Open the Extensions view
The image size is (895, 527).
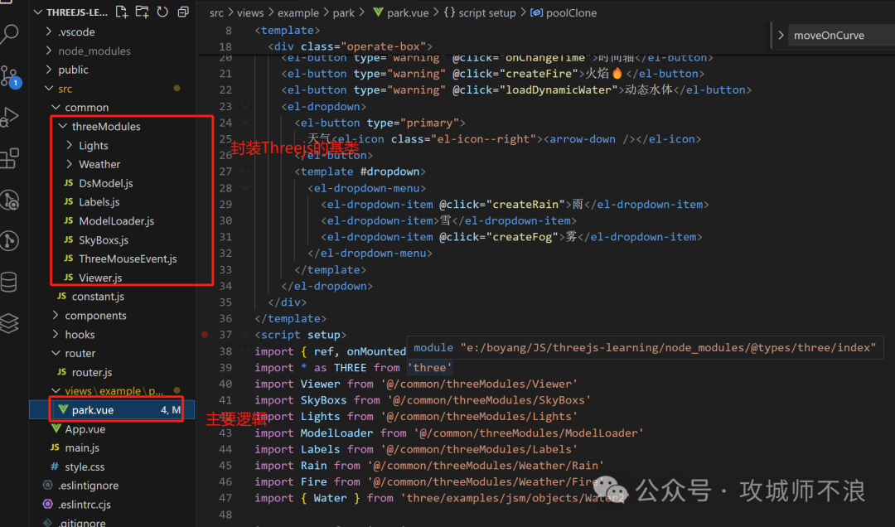[10, 158]
